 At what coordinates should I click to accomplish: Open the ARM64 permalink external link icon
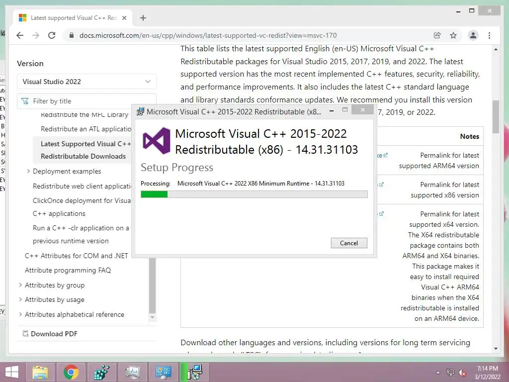pyautogui.click(x=386, y=155)
